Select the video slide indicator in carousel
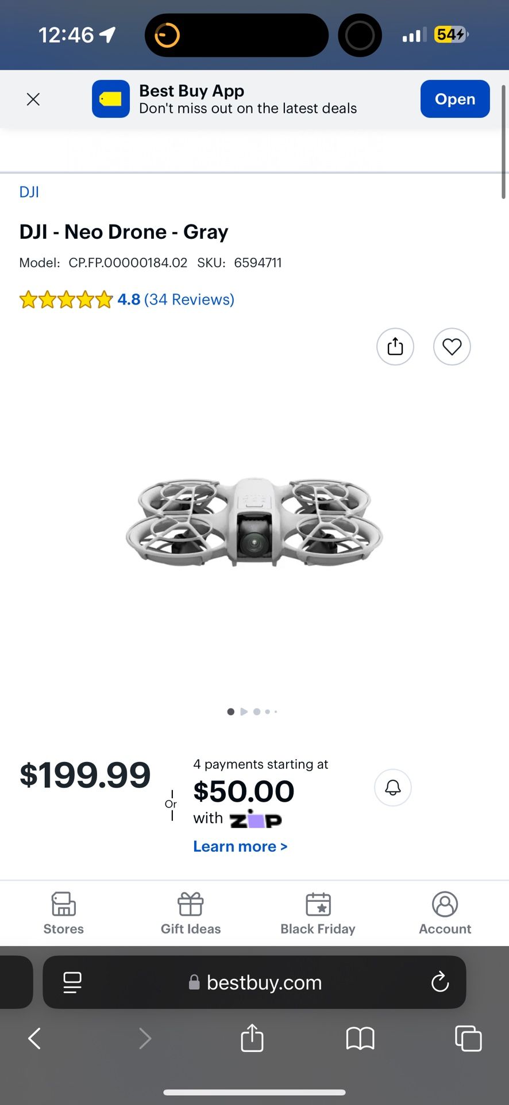 tap(244, 712)
